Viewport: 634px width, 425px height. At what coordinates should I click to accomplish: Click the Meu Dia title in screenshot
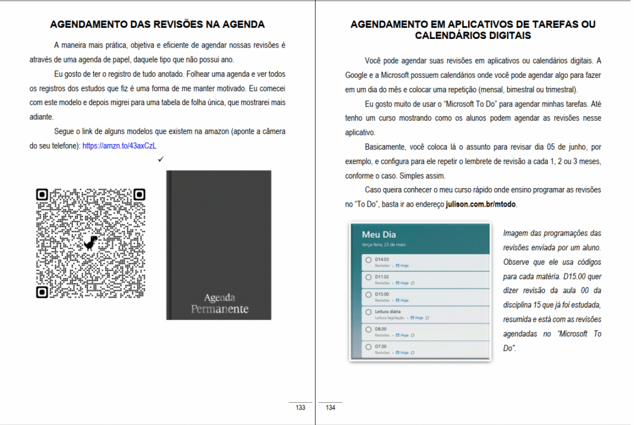(378, 234)
